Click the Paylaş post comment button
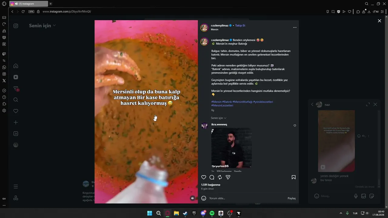 click(292, 198)
